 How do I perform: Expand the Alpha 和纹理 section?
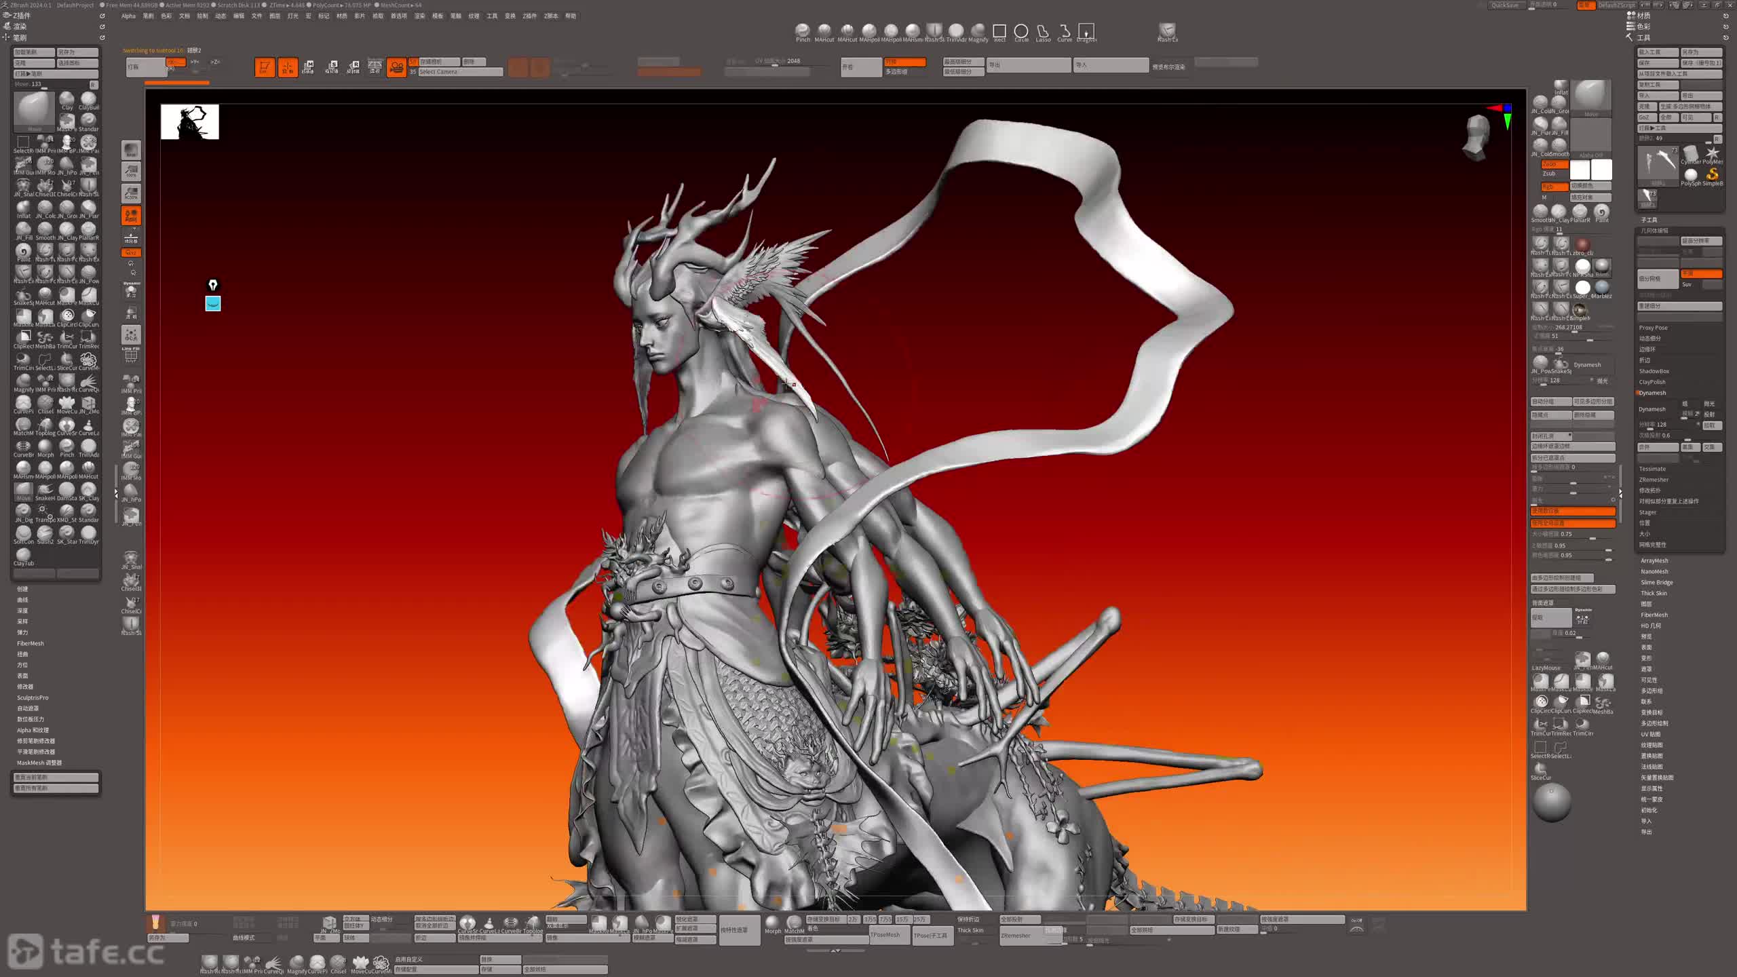(x=33, y=730)
